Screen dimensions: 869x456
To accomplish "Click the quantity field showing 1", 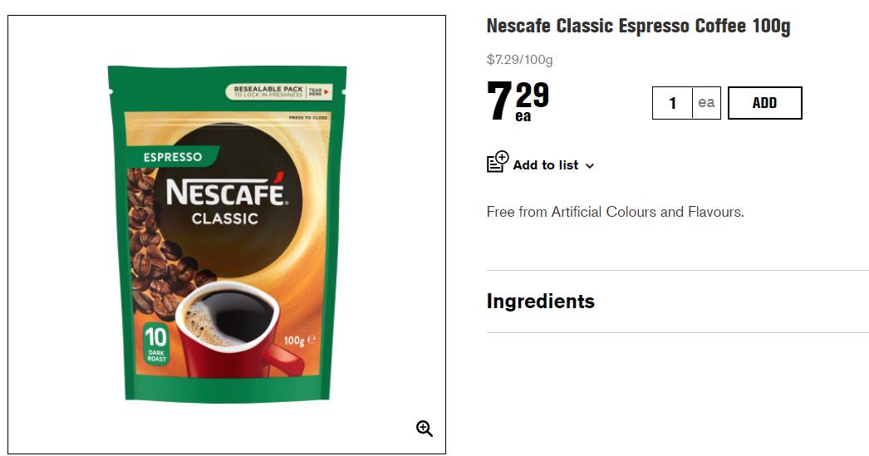I will (x=672, y=103).
